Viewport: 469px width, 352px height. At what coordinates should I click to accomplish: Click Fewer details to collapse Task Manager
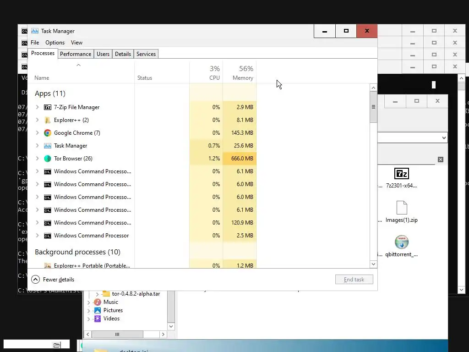(x=53, y=280)
